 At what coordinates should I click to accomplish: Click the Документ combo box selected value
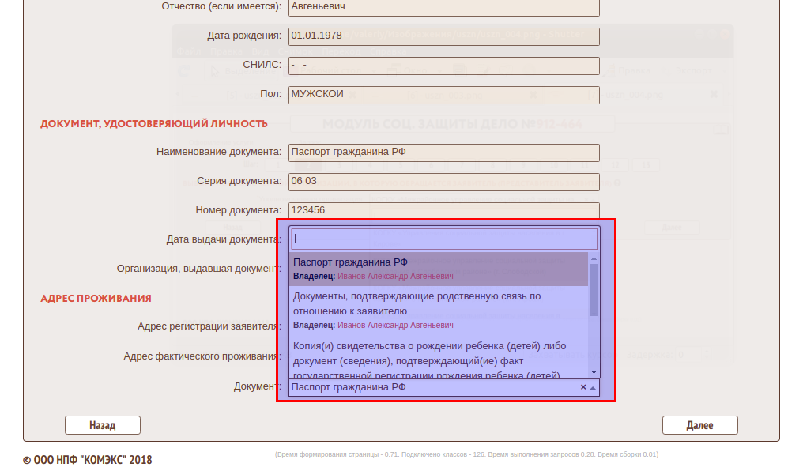tap(431, 388)
